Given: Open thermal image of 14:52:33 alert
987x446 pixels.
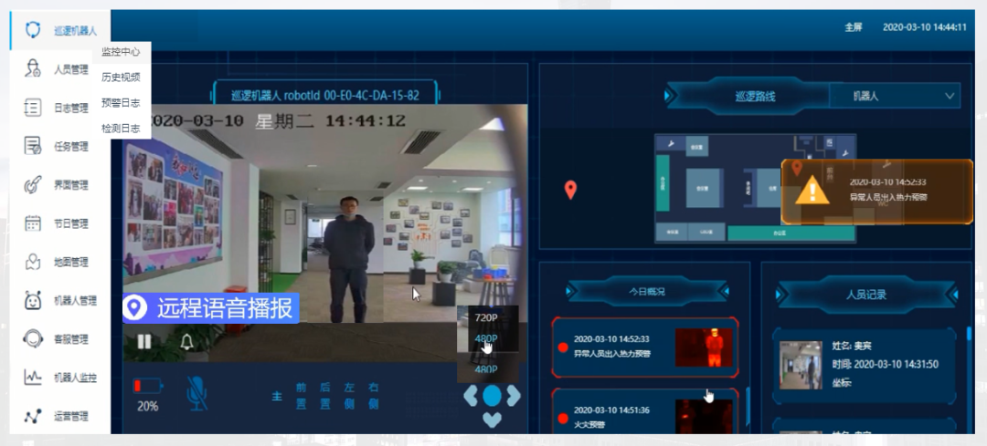Looking at the screenshot, I should coord(704,347).
